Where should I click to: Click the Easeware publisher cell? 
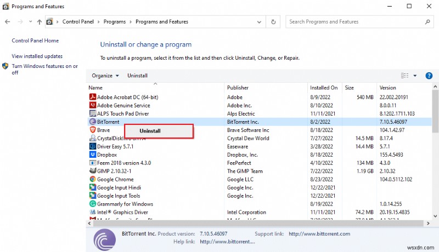pyautogui.click(x=238, y=147)
